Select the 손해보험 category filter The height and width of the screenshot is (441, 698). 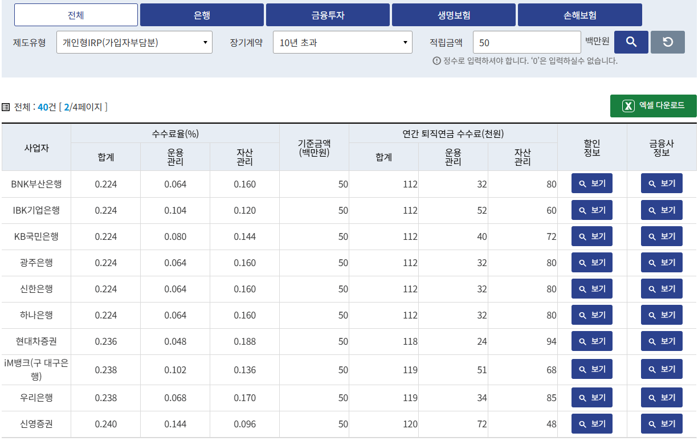pyautogui.click(x=579, y=15)
